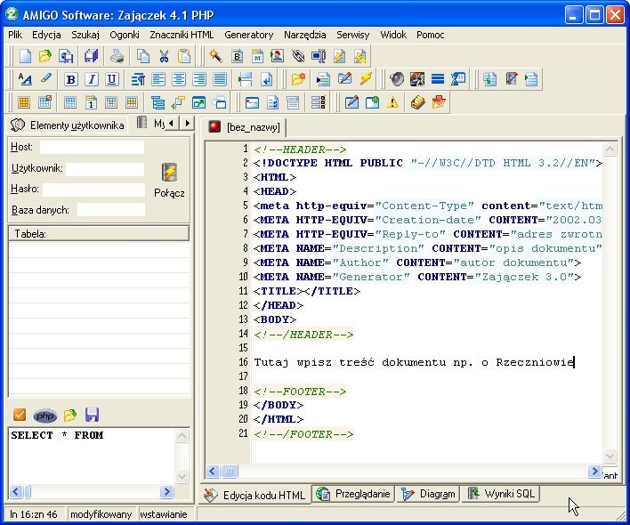The height and width of the screenshot is (525, 630).
Task: Copy the selected text
Action: click(x=143, y=56)
